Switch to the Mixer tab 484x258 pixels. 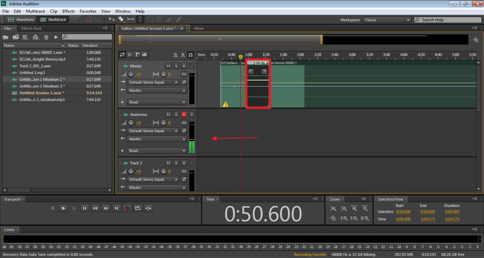click(x=199, y=28)
